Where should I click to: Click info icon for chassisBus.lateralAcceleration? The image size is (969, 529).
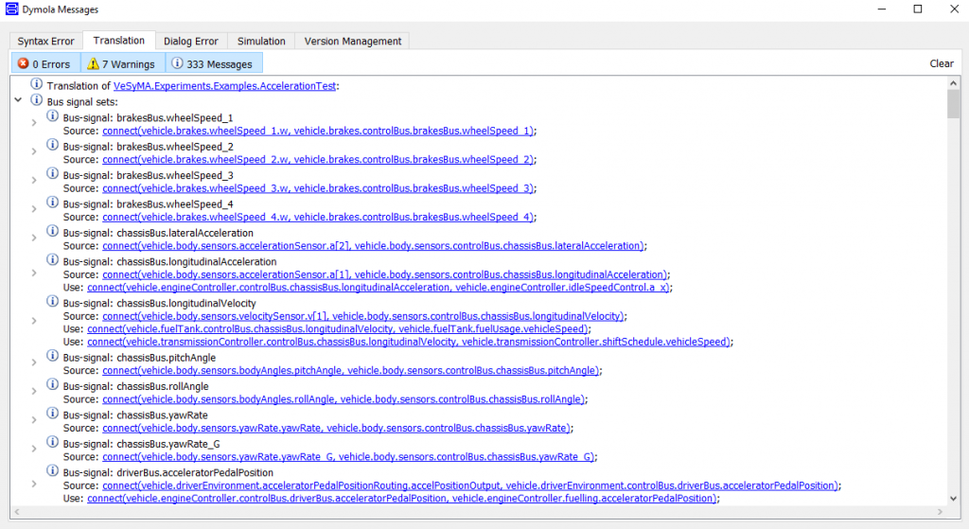pos(53,231)
